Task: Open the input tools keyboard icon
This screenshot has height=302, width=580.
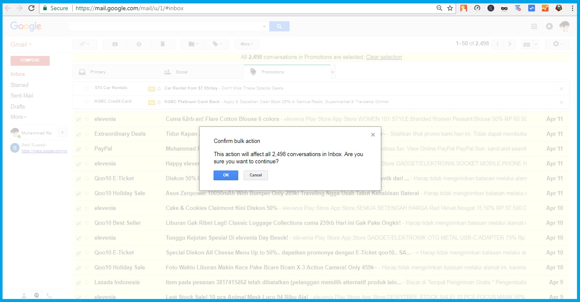Action: coord(527,45)
